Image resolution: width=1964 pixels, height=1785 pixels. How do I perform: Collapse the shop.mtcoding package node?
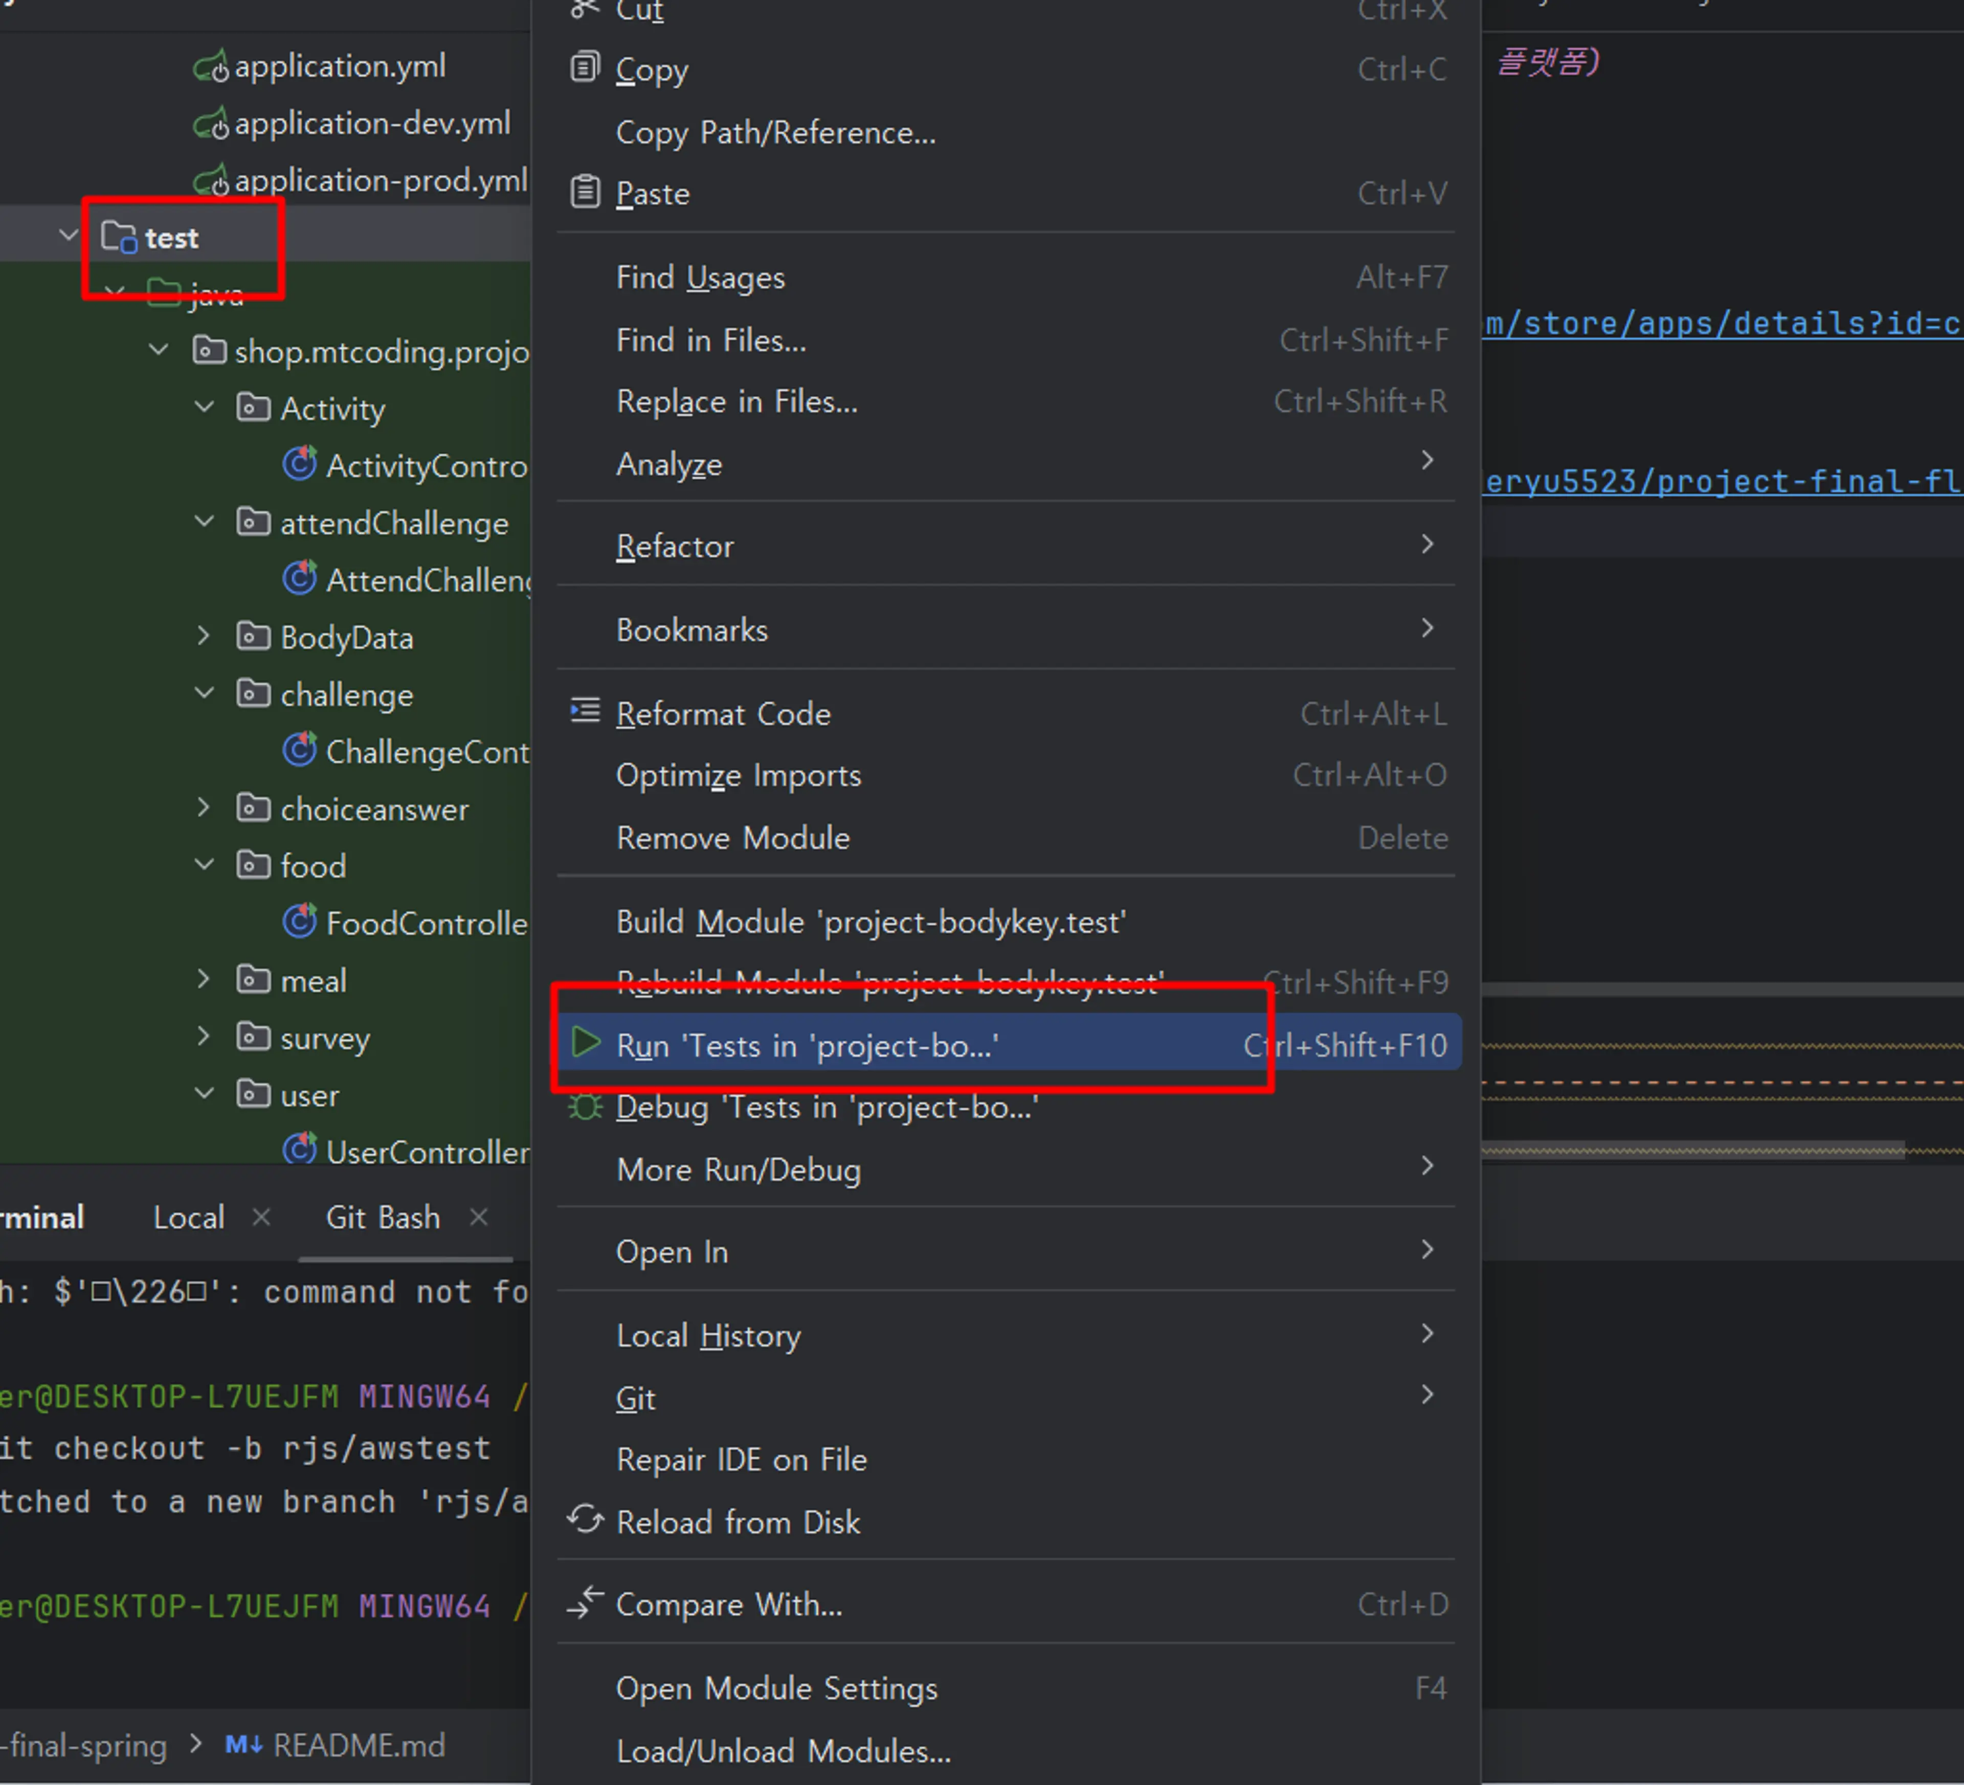159,351
